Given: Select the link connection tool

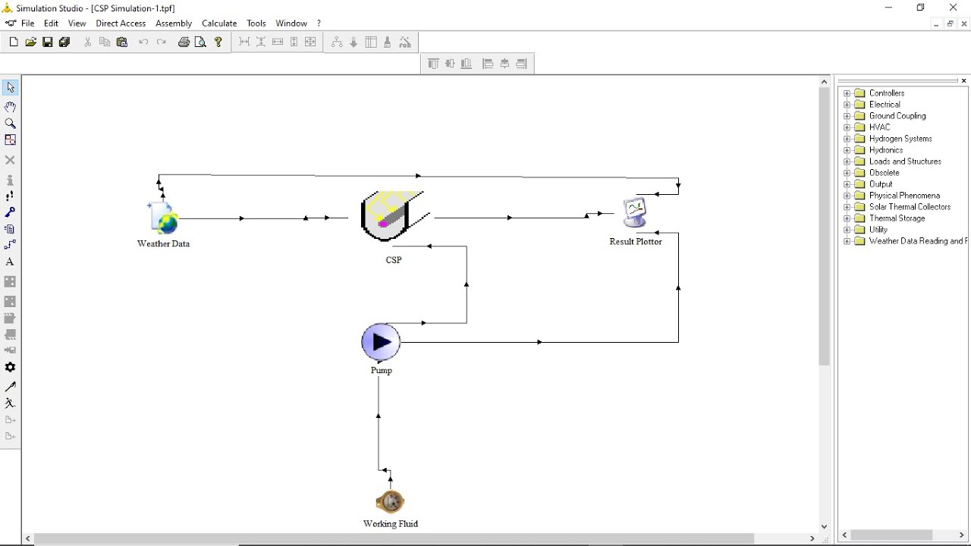Looking at the screenshot, I should (10, 245).
